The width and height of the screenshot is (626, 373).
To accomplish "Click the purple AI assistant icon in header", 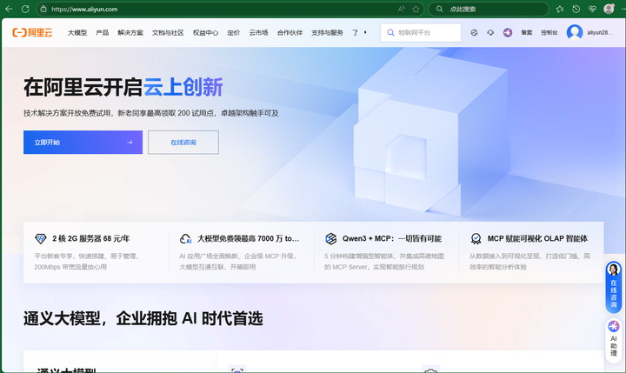I will coord(508,32).
